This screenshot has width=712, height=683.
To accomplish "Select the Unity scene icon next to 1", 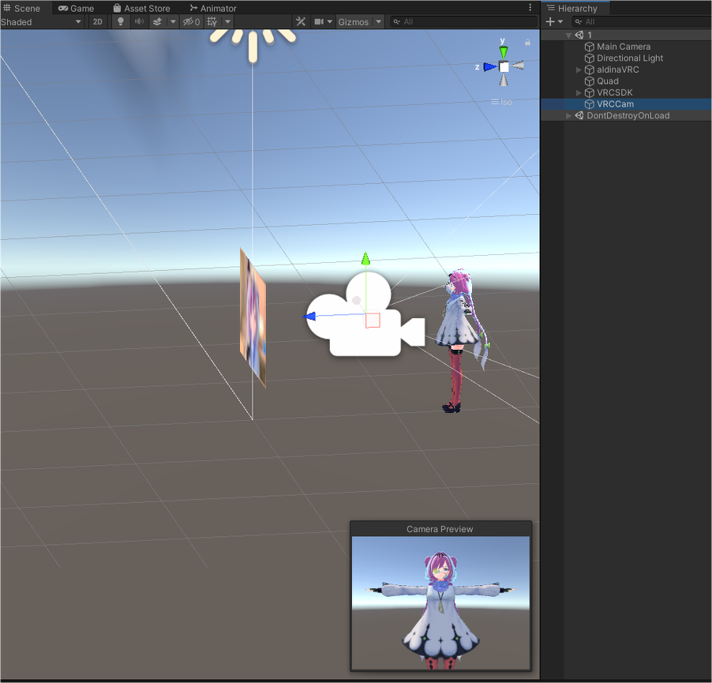I will point(579,35).
